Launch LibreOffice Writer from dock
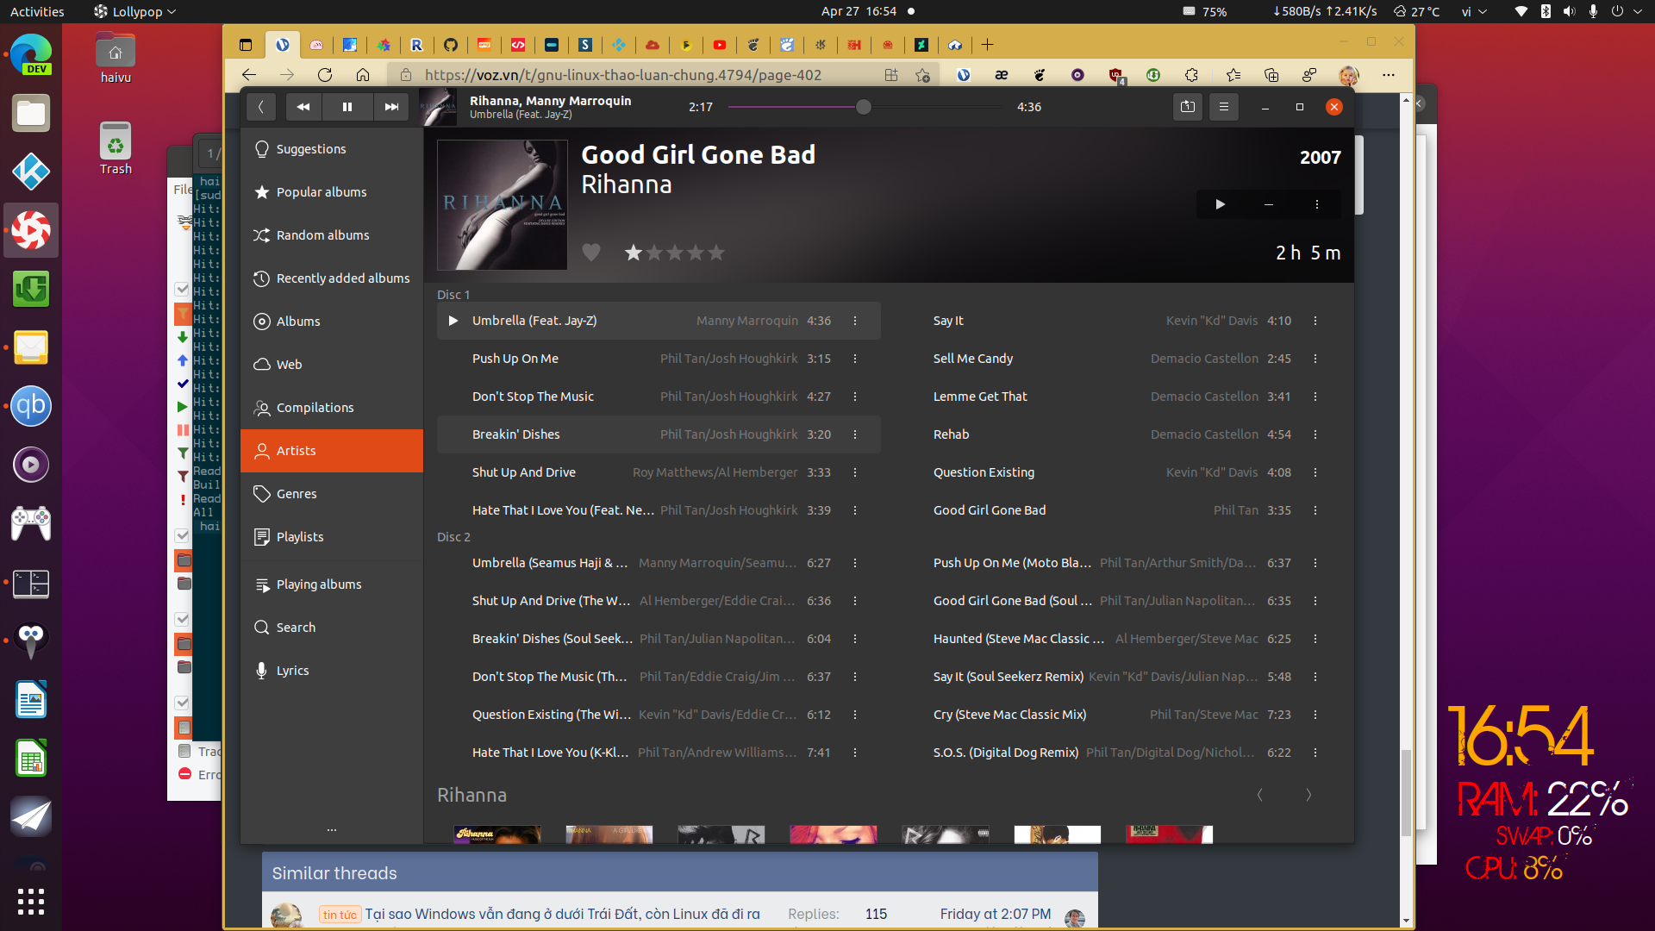 [x=31, y=699]
